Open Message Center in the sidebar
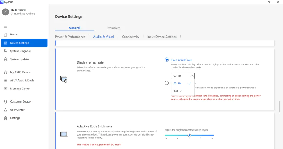Image resolution: width=283 pixels, height=149 pixels. coord(24,89)
